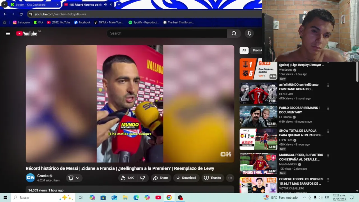Open Microsoft Store from taskbar
The image size is (359, 202).
point(103,198)
